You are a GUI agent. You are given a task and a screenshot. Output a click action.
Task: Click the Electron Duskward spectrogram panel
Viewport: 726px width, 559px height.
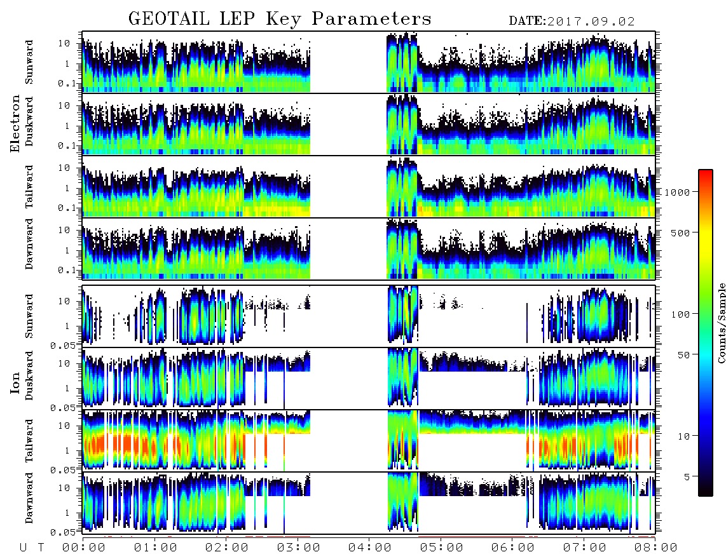click(369, 124)
